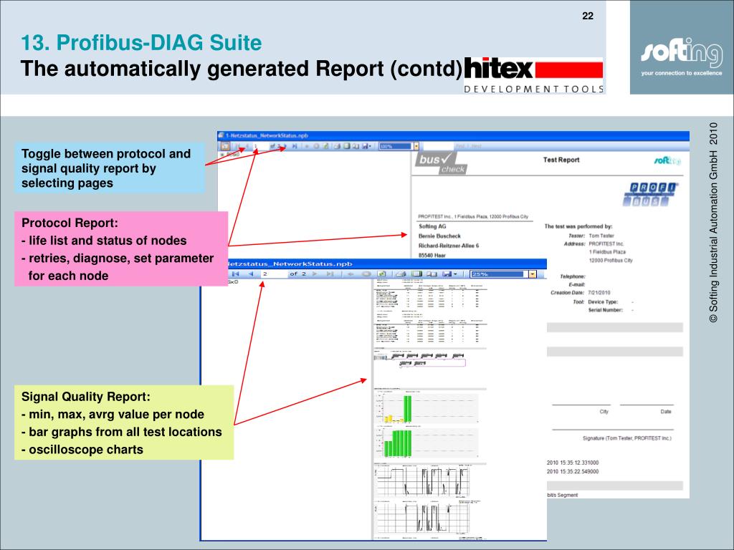
Task: Click the Signature (Tom Tester) line
Action: (626, 438)
